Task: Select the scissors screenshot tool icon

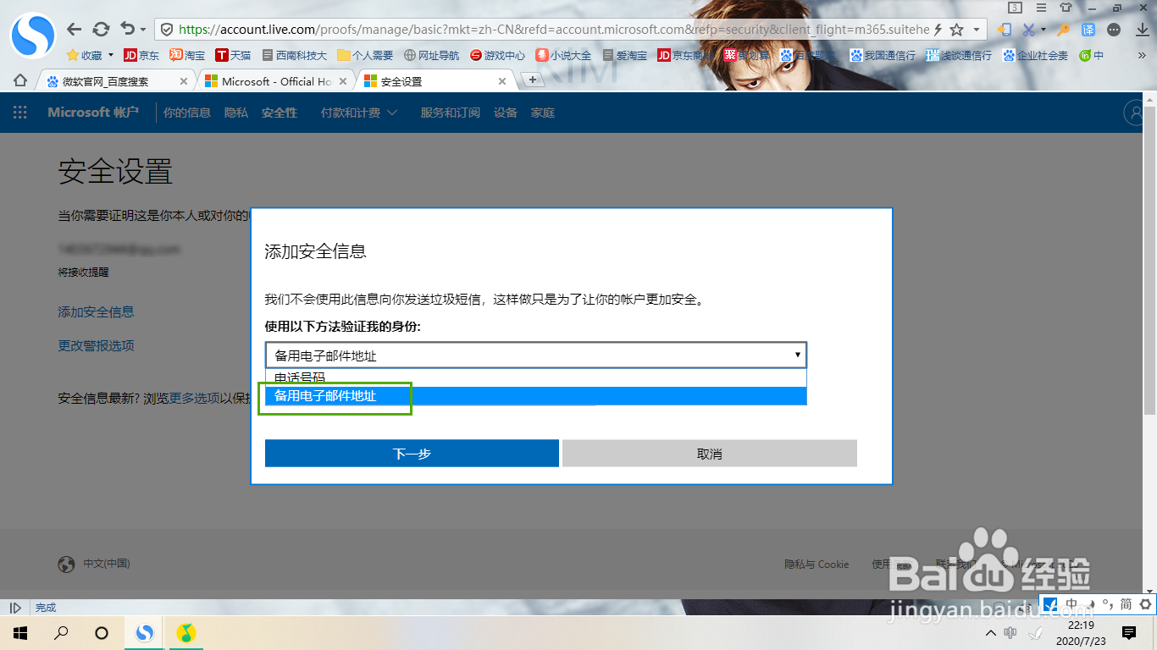Action: (1029, 29)
